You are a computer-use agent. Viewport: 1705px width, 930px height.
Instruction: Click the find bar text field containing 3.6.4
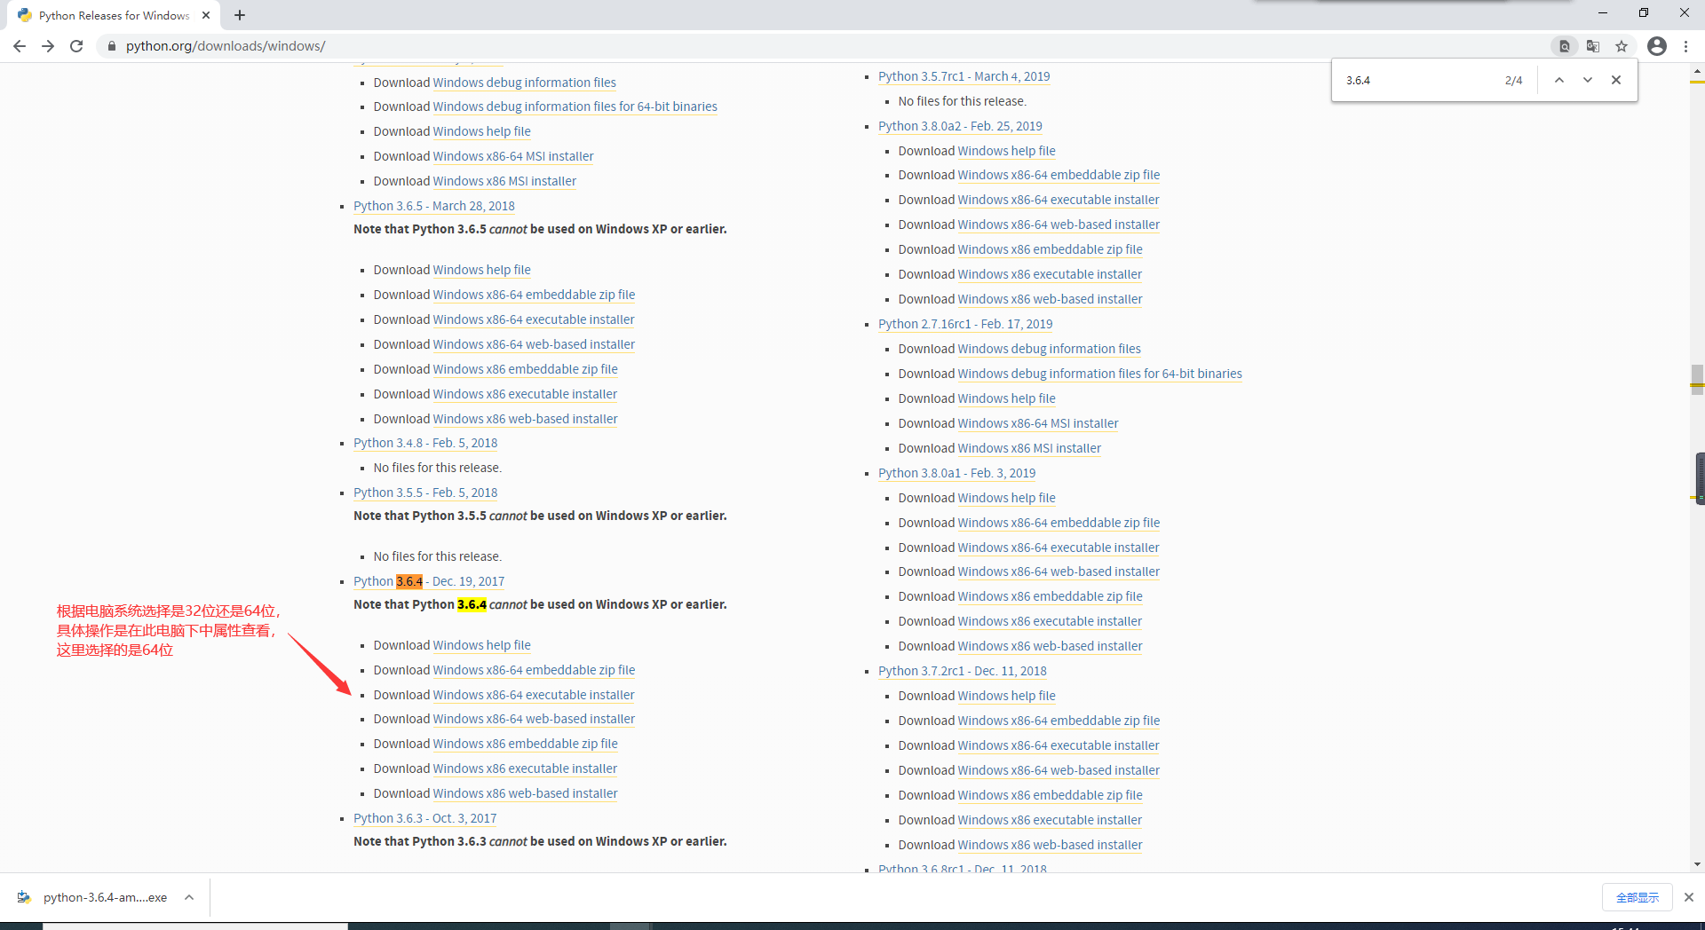point(1417,80)
